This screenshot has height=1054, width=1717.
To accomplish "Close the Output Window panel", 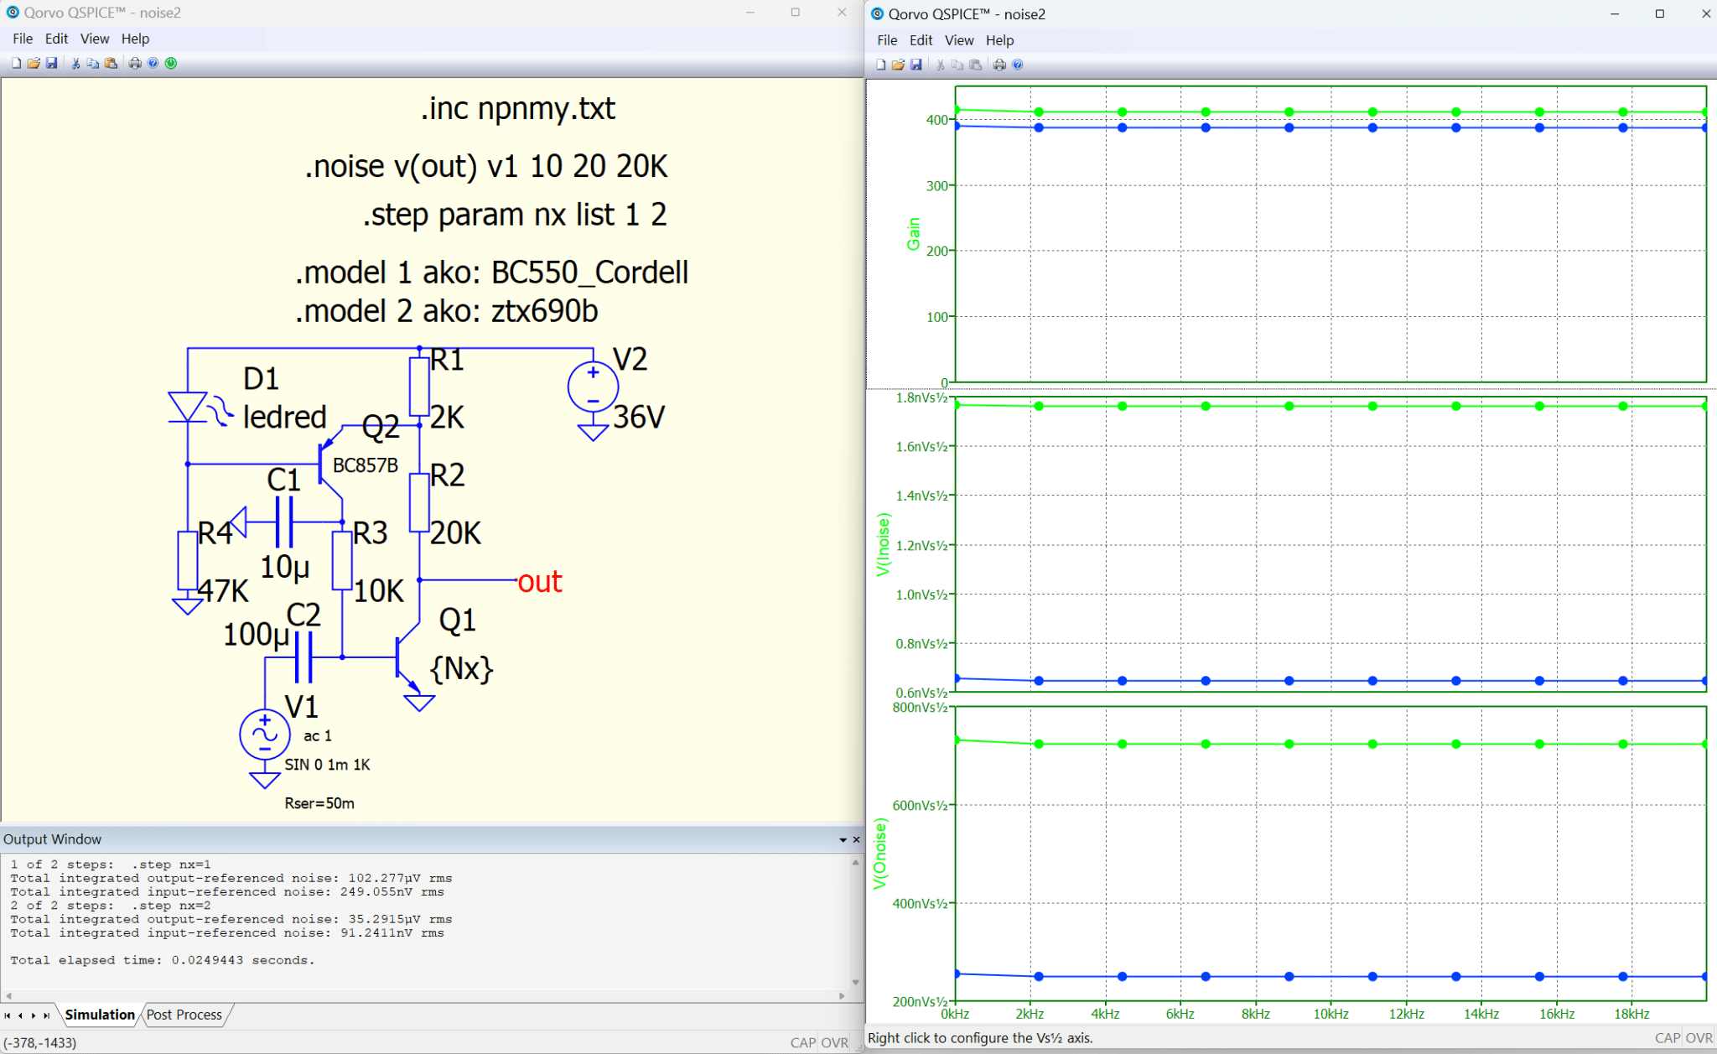I will pyautogui.click(x=856, y=839).
